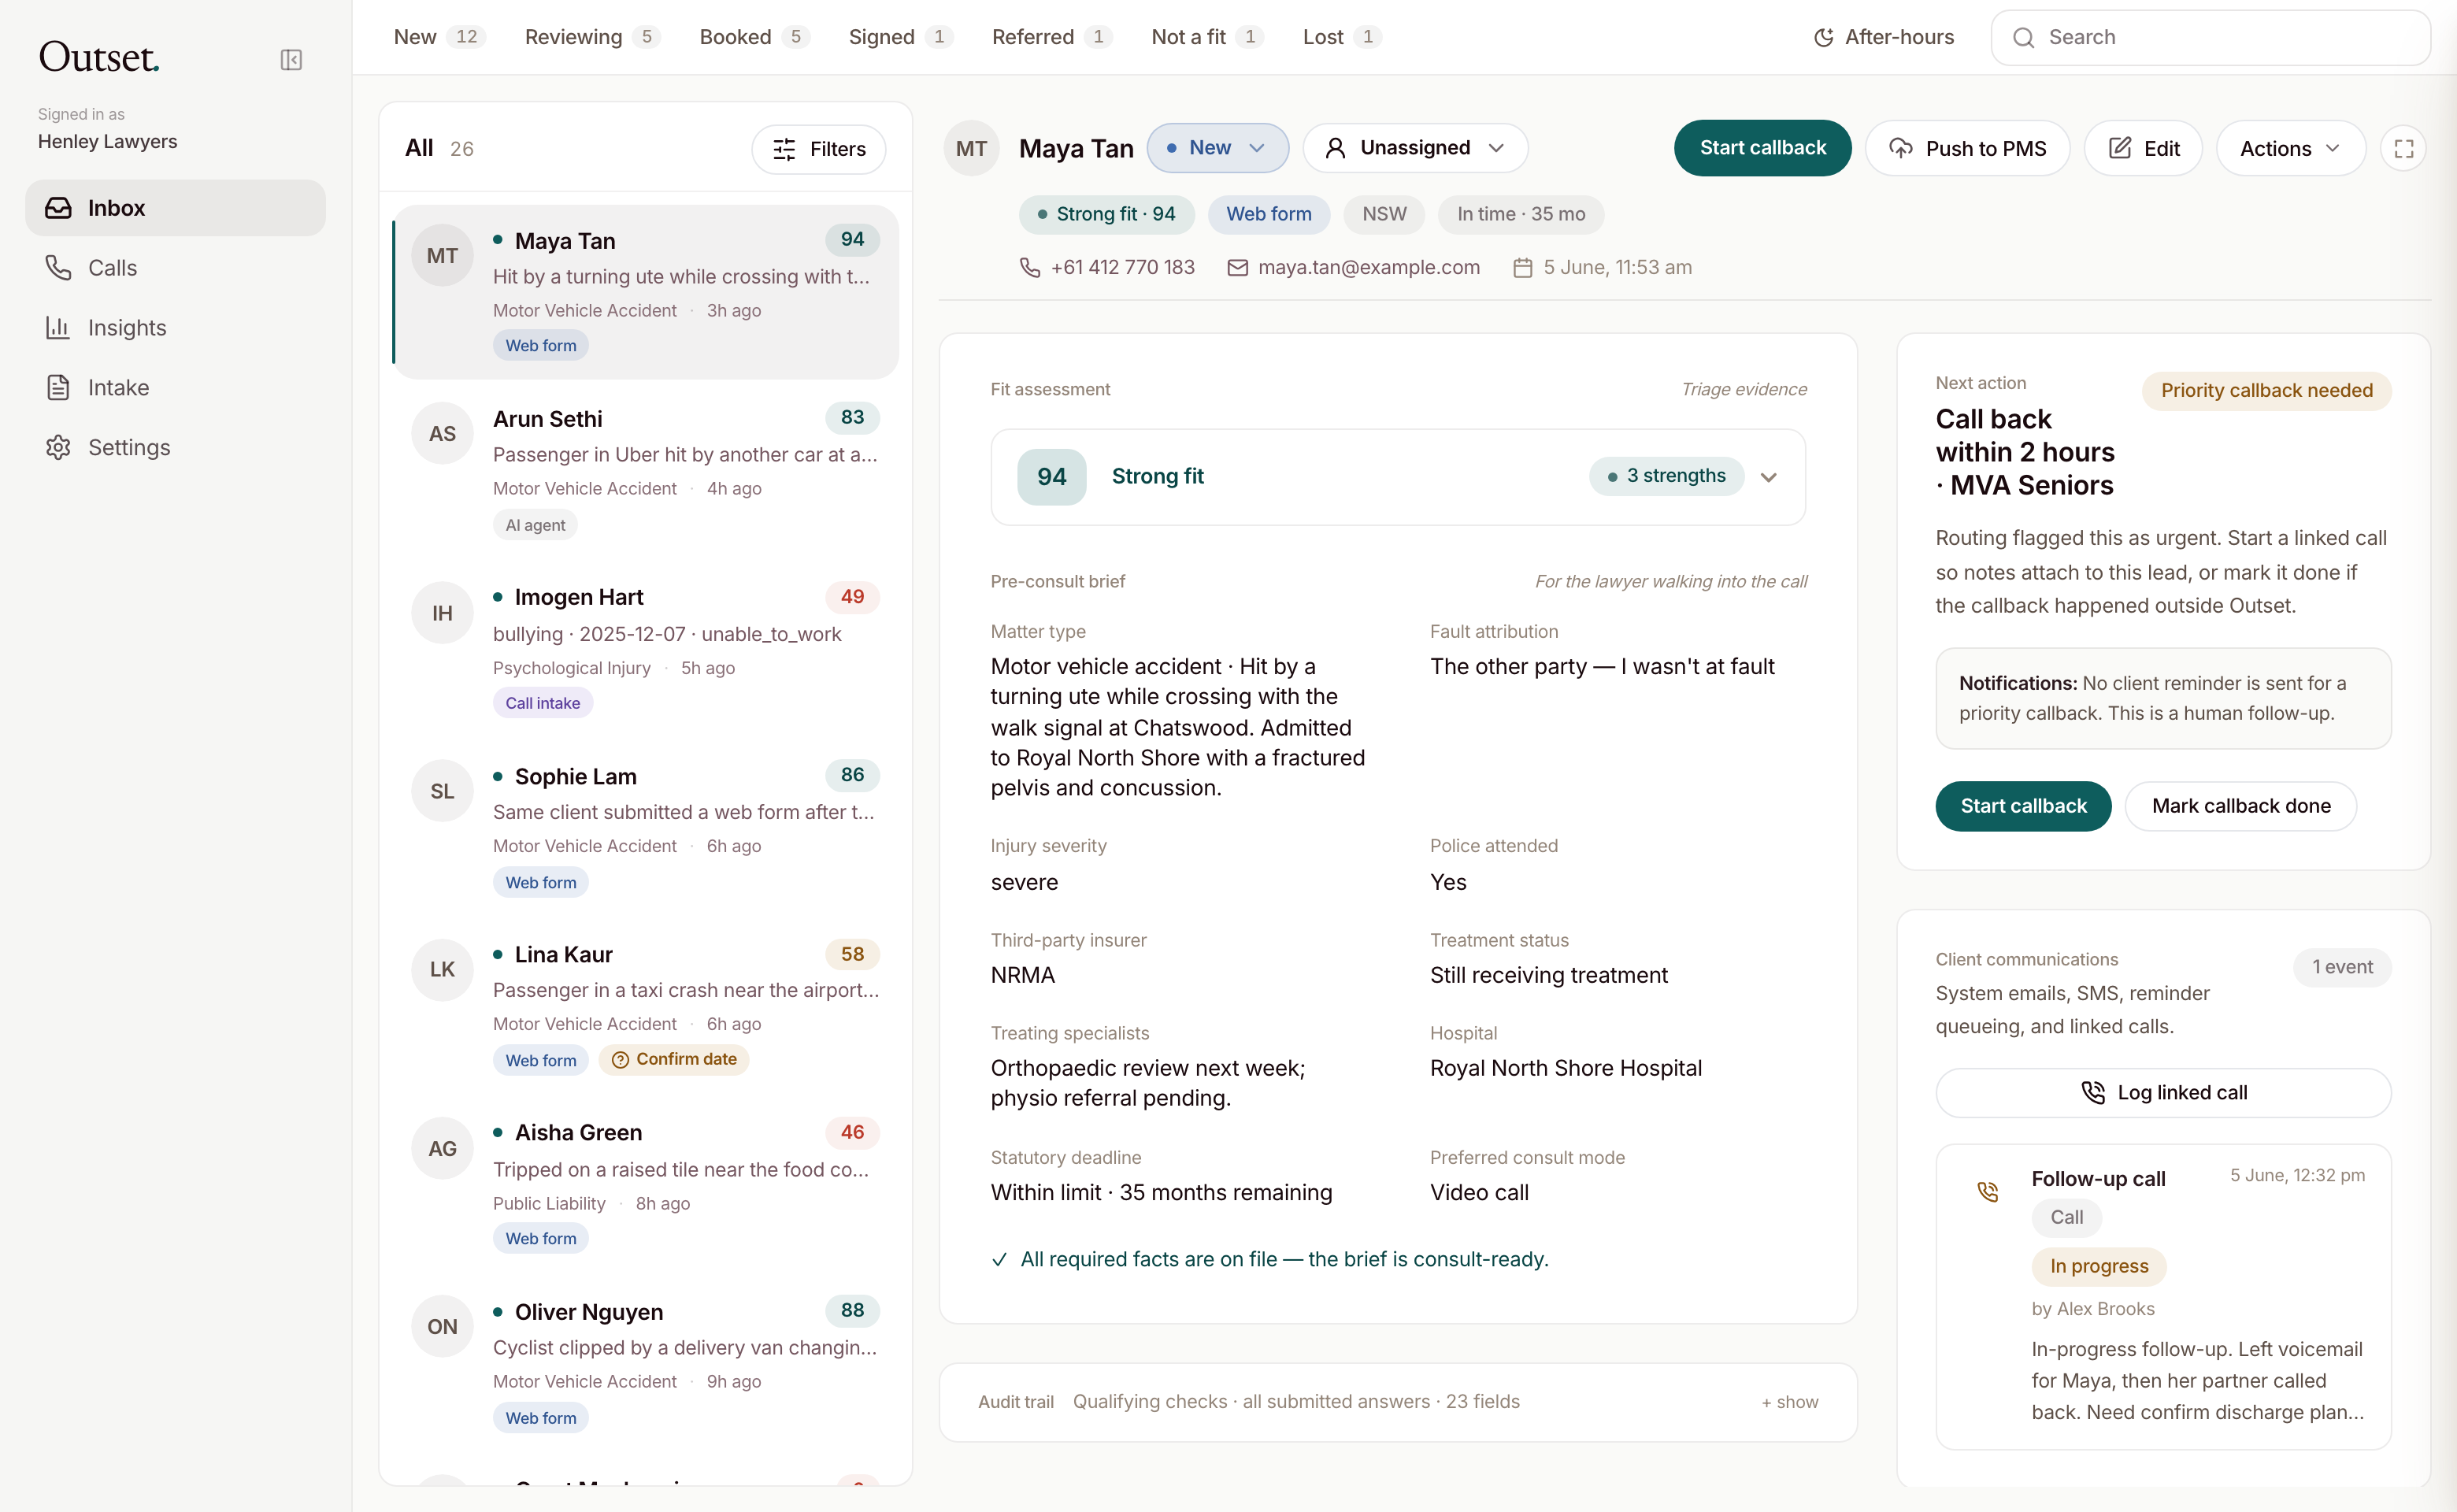This screenshot has height=1512, width=2457.
Task: Click the MT avatar in detail header
Action: 971,149
